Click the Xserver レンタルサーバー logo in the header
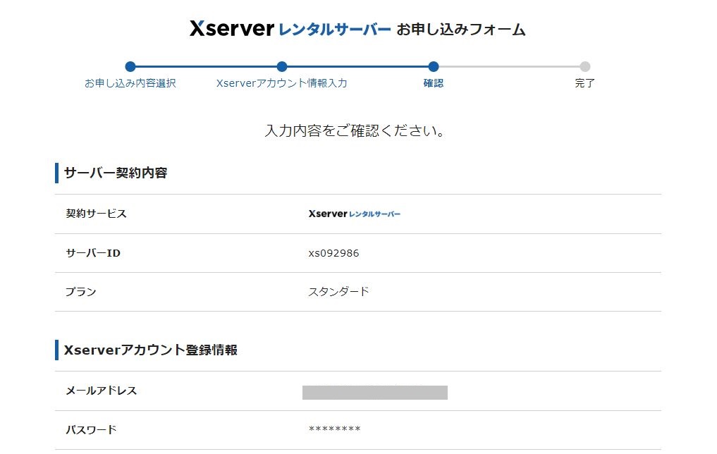This screenshot has height=454, width=717. click(290, 30)
